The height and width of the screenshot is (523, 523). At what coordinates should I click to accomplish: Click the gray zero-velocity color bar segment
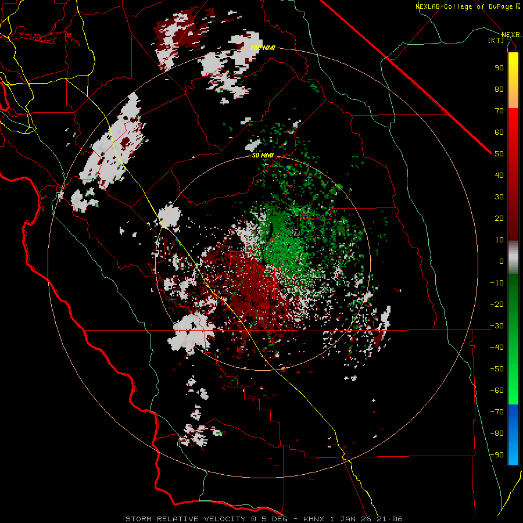[x=513, y=257]
